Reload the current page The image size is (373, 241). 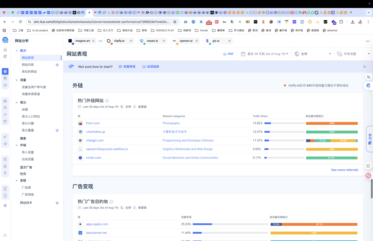[x=20, y=22]
